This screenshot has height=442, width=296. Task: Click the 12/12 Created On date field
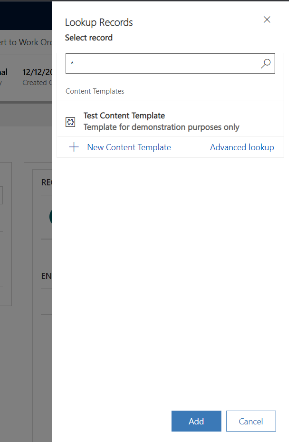pyautogui.click(x=37, y=73)
